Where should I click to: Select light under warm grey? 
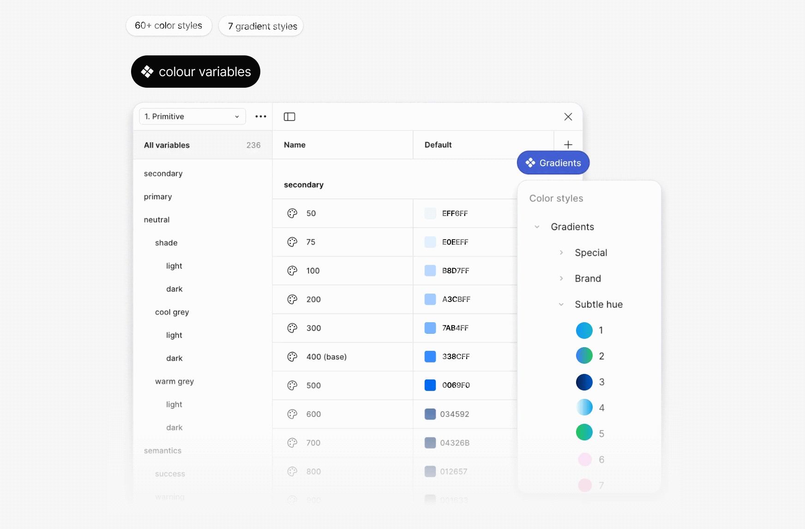174,404
